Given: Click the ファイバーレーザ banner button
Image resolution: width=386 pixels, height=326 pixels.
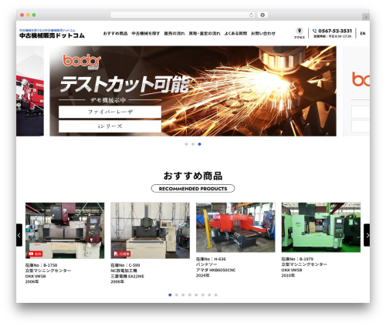Looking at the screenshot, I should [x=110, y=112].
